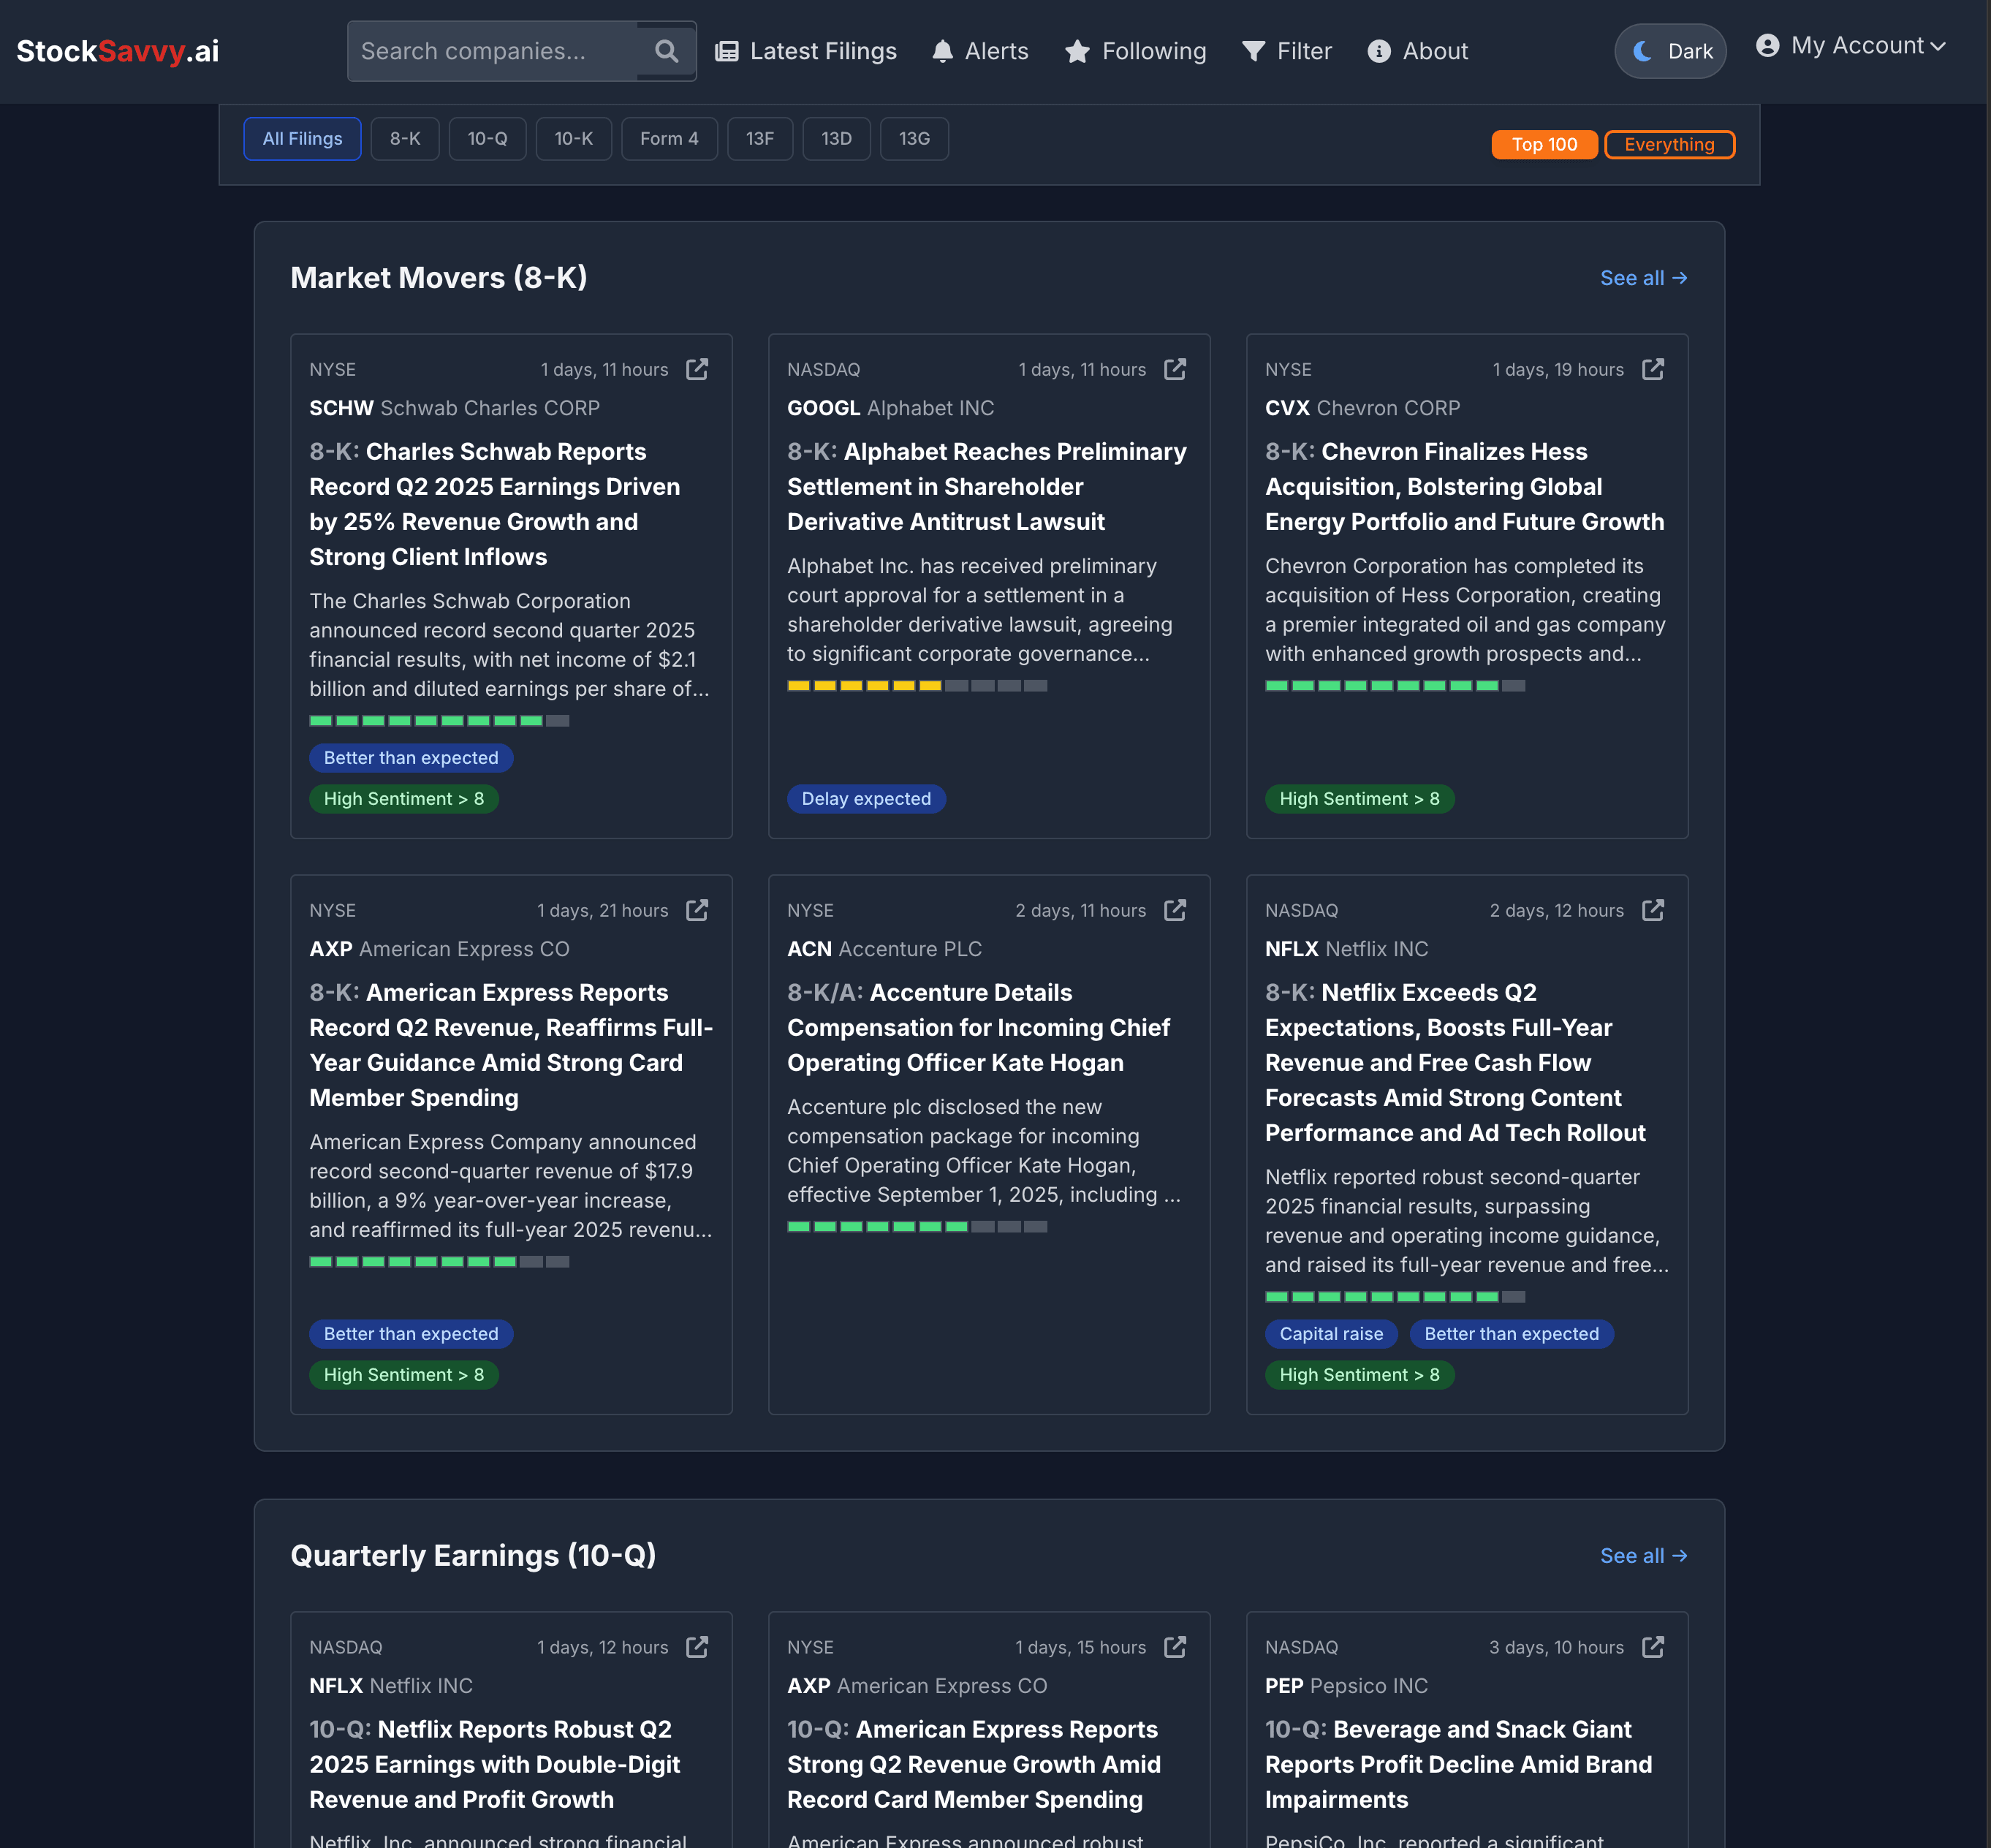Click the Market Movers (8-K) section heading
The width and height of the screenshot is (1991, 1848).
coord(439,278)
